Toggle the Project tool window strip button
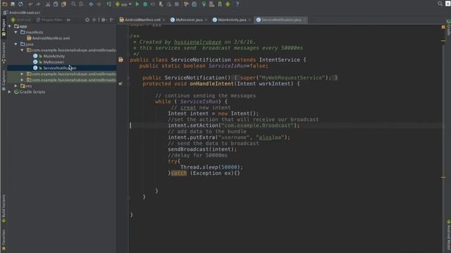This screenshot has width=451, height=253. coord(4,27)
